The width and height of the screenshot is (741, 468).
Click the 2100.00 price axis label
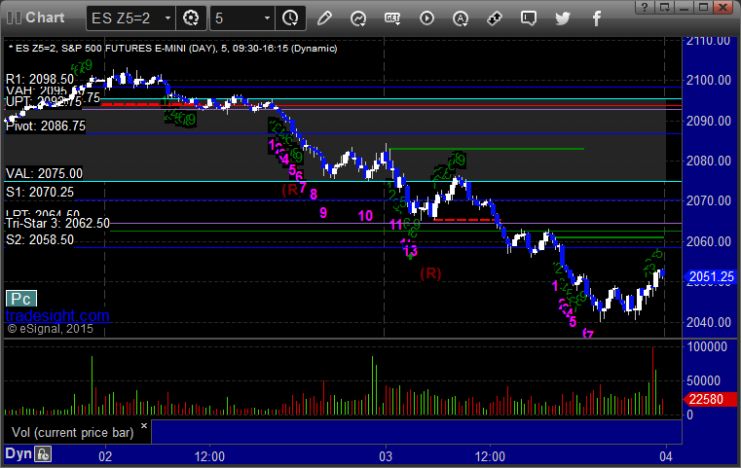[709, 81]
